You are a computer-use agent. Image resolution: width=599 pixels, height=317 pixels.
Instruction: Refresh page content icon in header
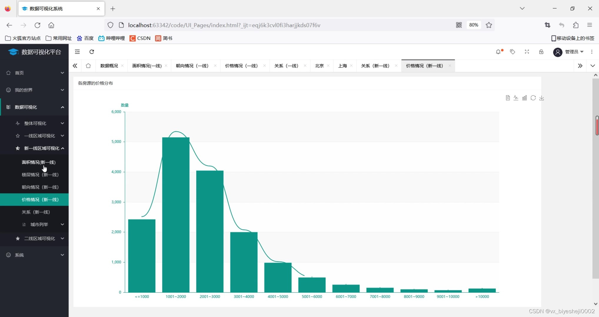[92, 52]
